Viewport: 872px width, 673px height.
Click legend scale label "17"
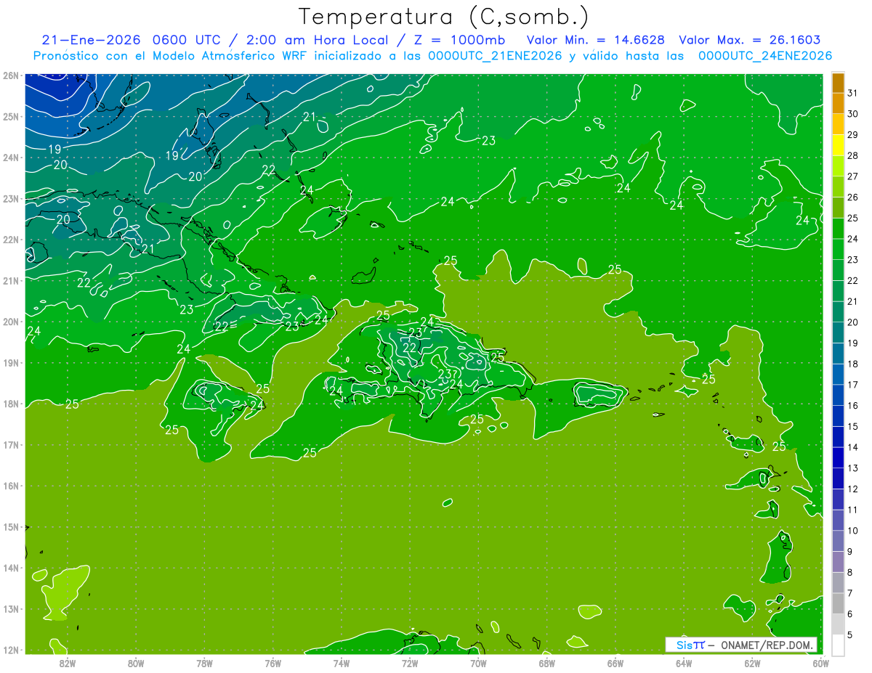(x=852, y=385)
